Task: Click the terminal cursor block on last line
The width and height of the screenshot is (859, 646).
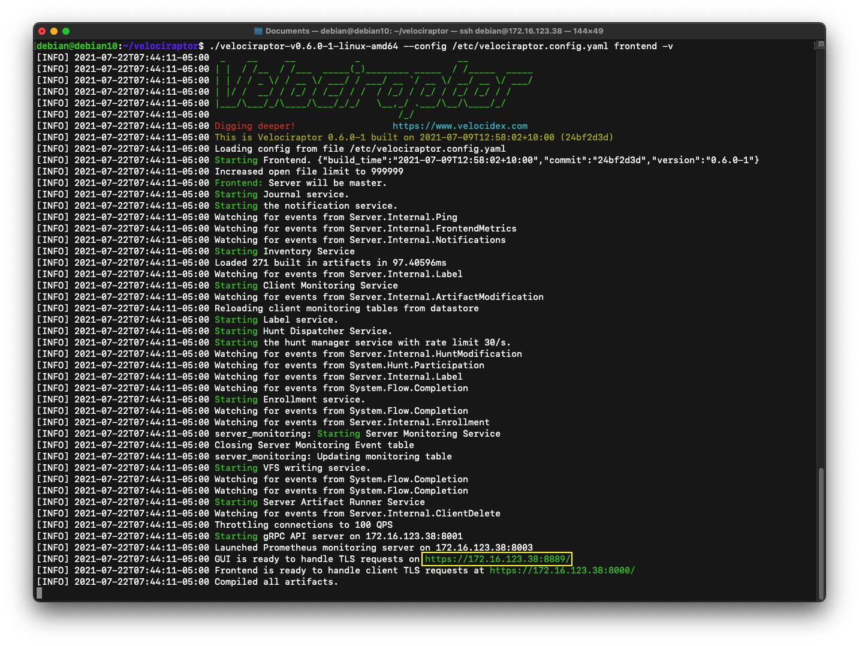Action: (x=40, y=593)
